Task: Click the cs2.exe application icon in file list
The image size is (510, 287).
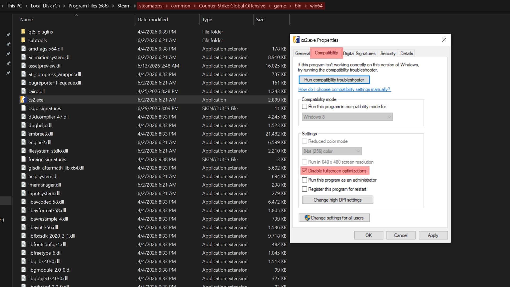Action: [23, 100]
